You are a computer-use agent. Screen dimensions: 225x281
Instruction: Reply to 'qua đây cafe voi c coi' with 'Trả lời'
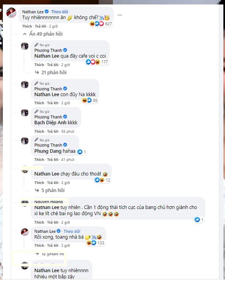(53, 65)
